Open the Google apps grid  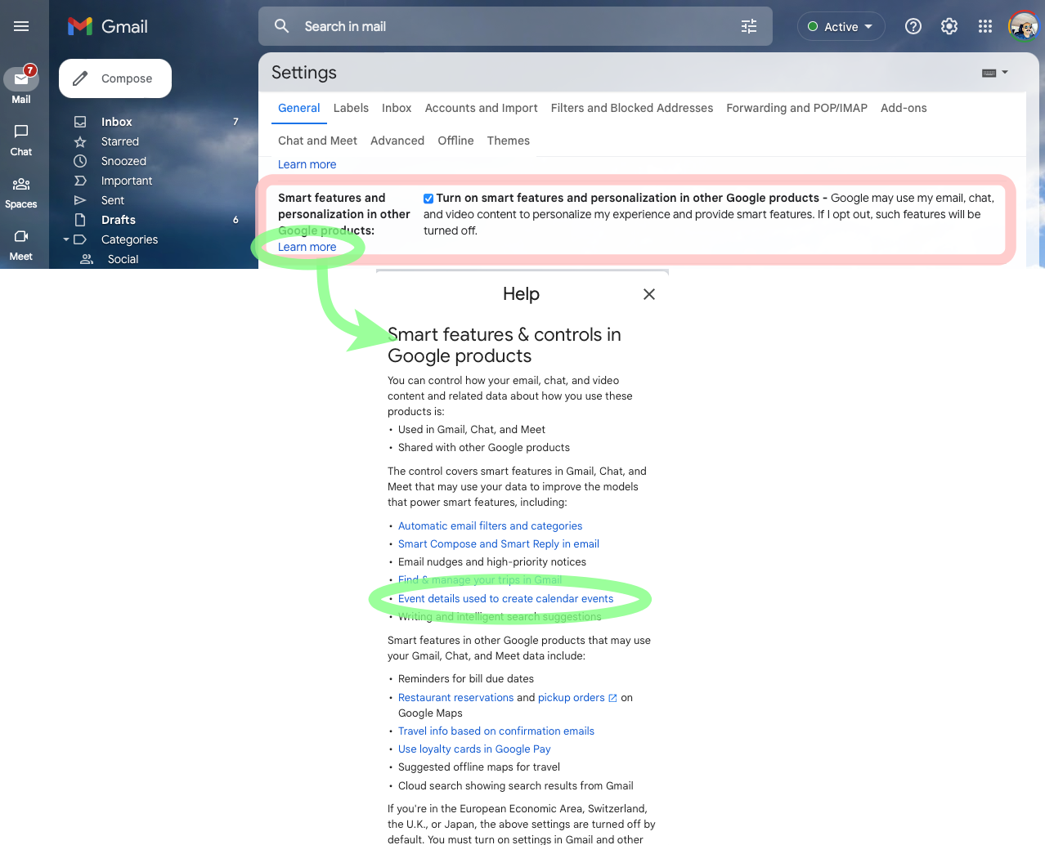coord(985,26)
